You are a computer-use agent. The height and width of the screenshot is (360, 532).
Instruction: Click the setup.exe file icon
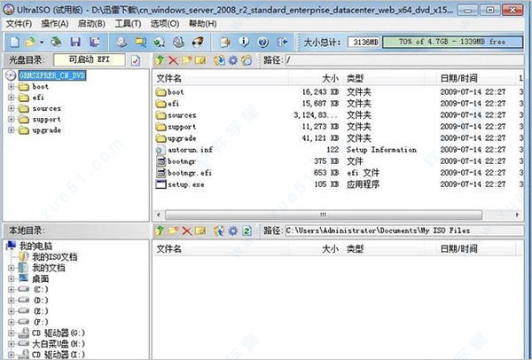click(x=160, y=184)
